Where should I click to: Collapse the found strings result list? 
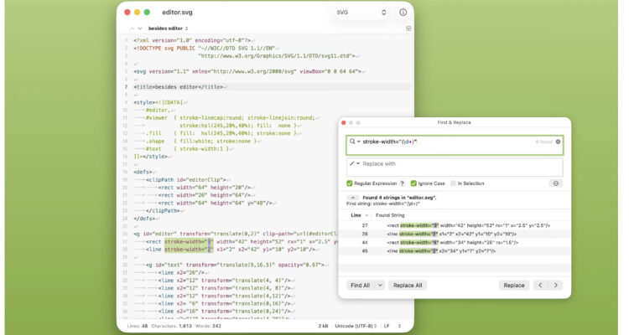point(352,198)
